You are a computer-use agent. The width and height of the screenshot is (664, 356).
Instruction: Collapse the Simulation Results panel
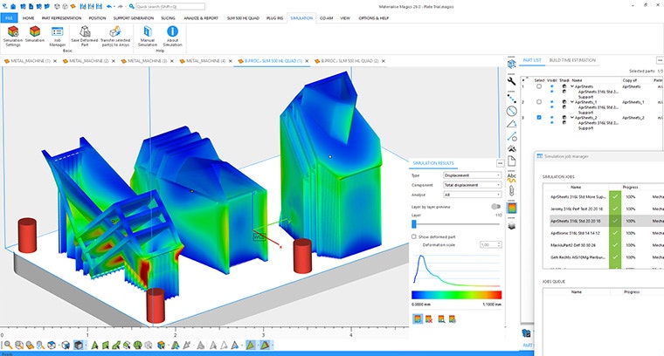tap(500, 163)
